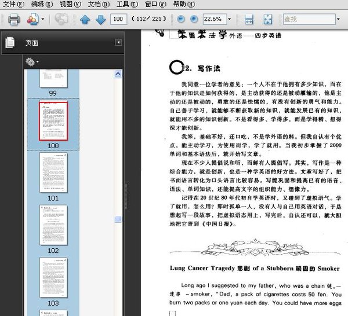This screenshot has width=348, height=316.
Task: Select the page 101 thumbnail
Action: point(53,172)
